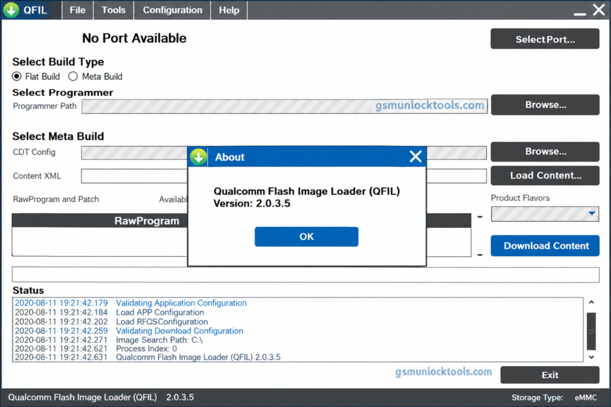This screenshot has width=611, height=407.
Task: Click the 'No Port Available' text
Action: (134, 38)
